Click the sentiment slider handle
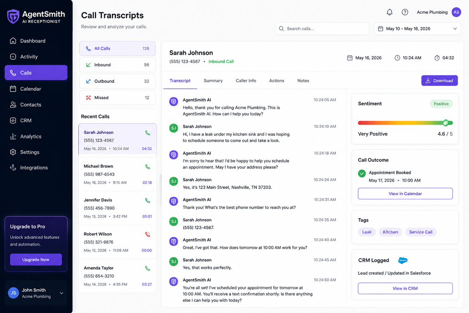 click(446, 123)
